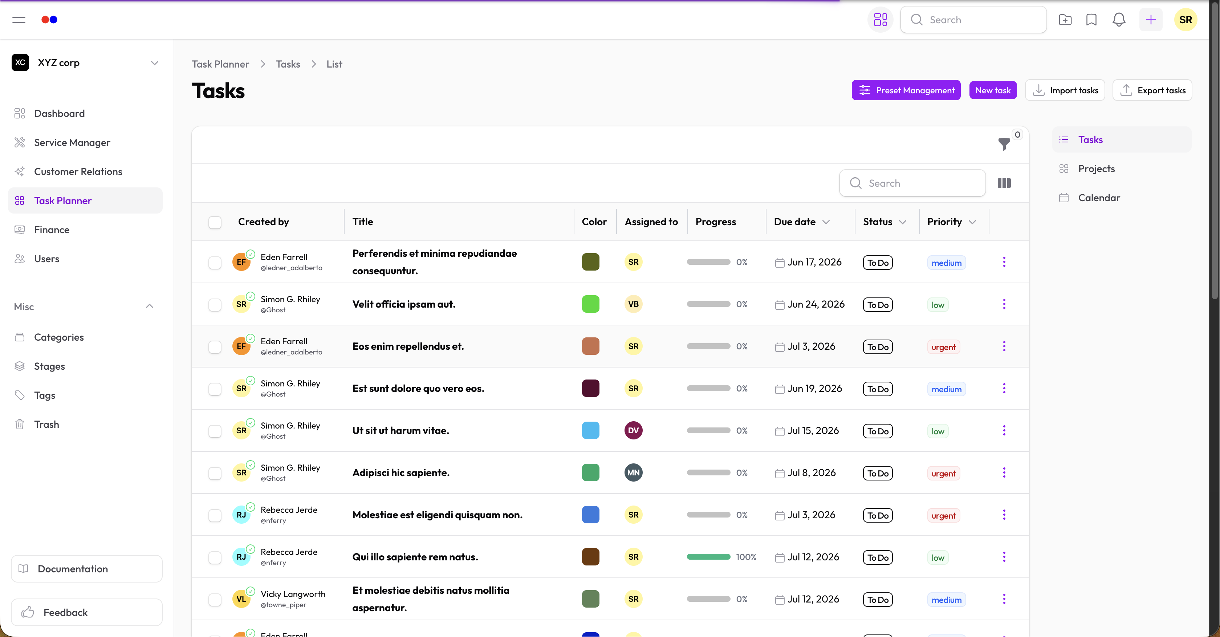Collapse the Misc section
Image resolution: width=1220 pixels, height=637 pixels.
pyautogui.click(x=150, y=307)
